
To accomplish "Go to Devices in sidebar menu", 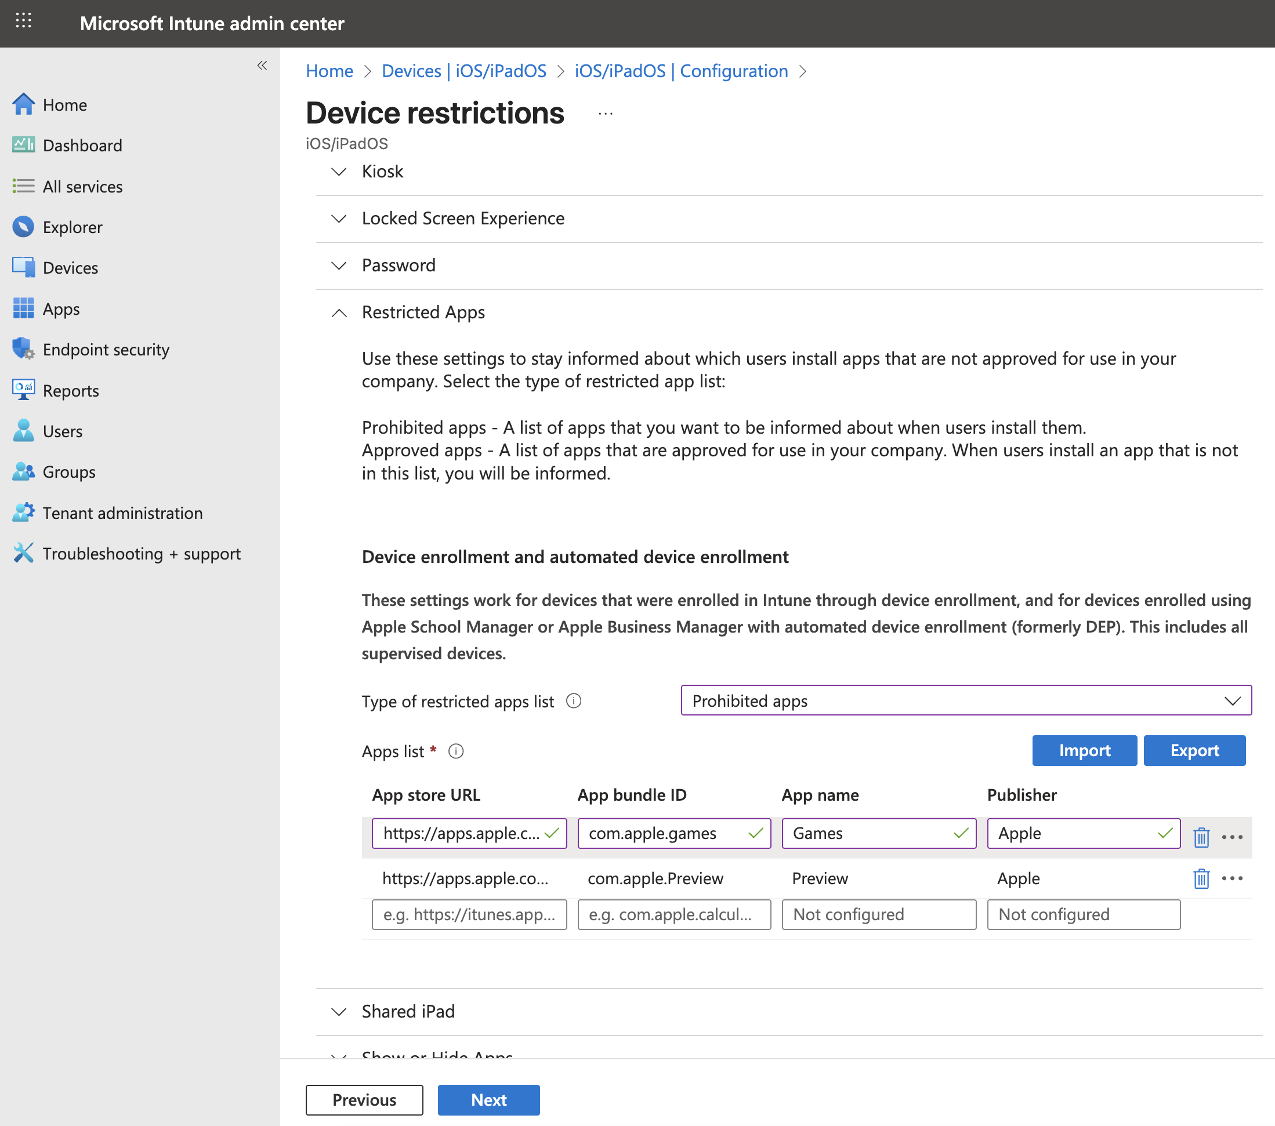I will (70, 268).
